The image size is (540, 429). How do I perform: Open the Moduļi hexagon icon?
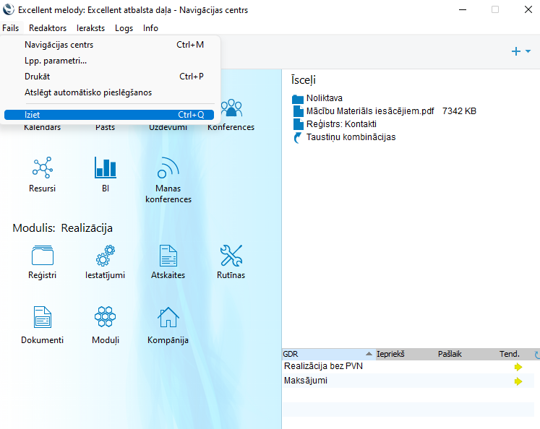(x=105, y=318)
